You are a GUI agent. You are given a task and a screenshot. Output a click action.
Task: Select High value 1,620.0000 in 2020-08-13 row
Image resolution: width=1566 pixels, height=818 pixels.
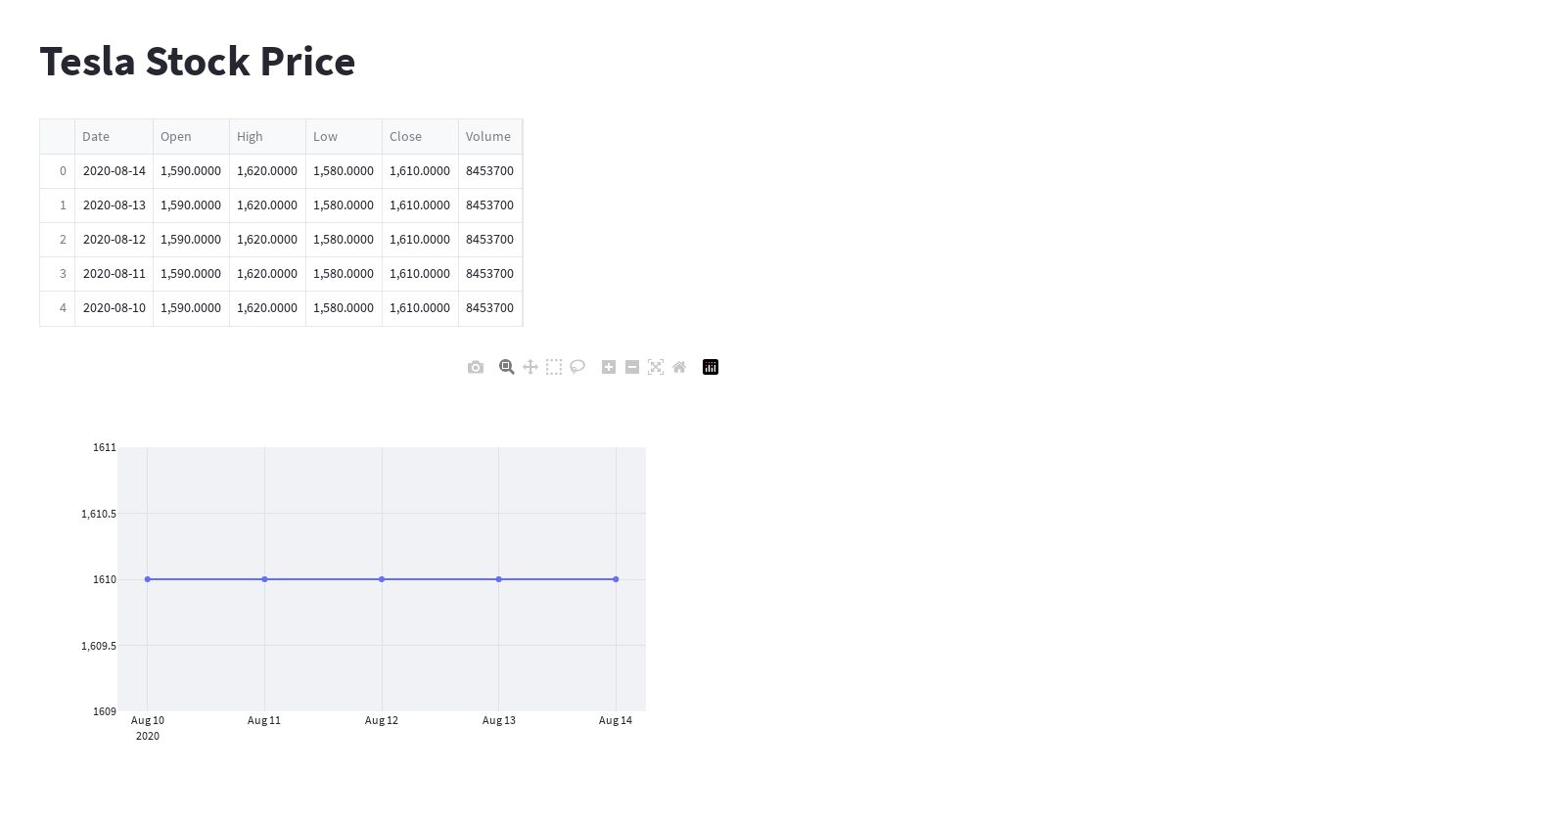point(267,205)
